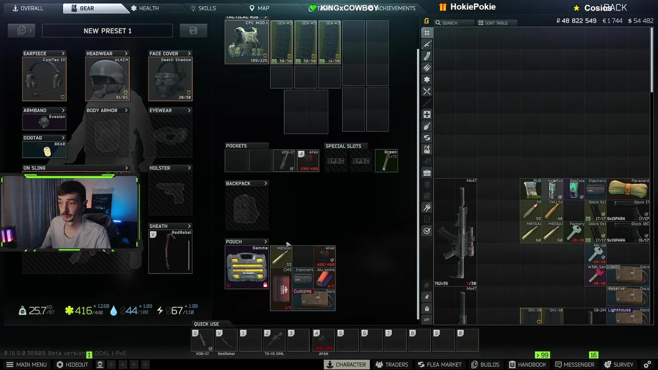This screenshot has height=370, width=658.
Task: Open the Builds screen
Action: click(x=485, y=364)
